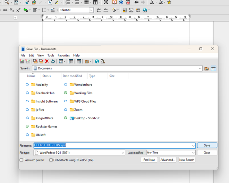Click the strikethrough ABC icon in WordPerfect toolbar
The width and height of the screenshot is (229, 183).
click(x=6, y=10)
